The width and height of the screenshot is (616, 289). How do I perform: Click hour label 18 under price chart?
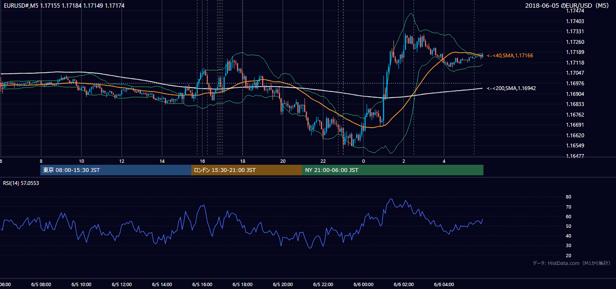click(x=242, y=161)
